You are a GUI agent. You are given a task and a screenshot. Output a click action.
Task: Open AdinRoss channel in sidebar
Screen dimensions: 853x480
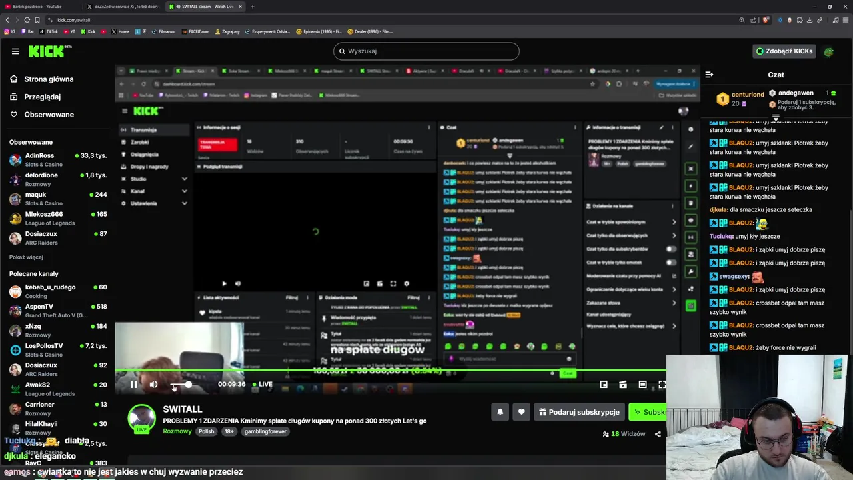[58, 159]
